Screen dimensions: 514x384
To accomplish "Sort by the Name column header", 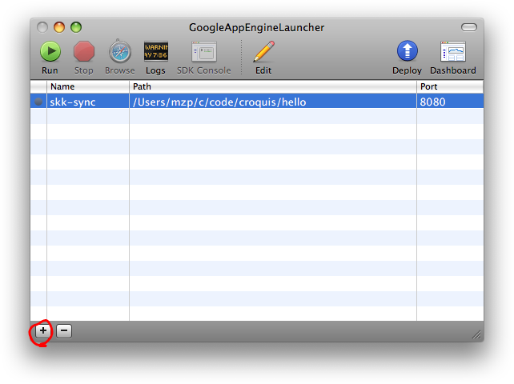I will pos(88,86).
